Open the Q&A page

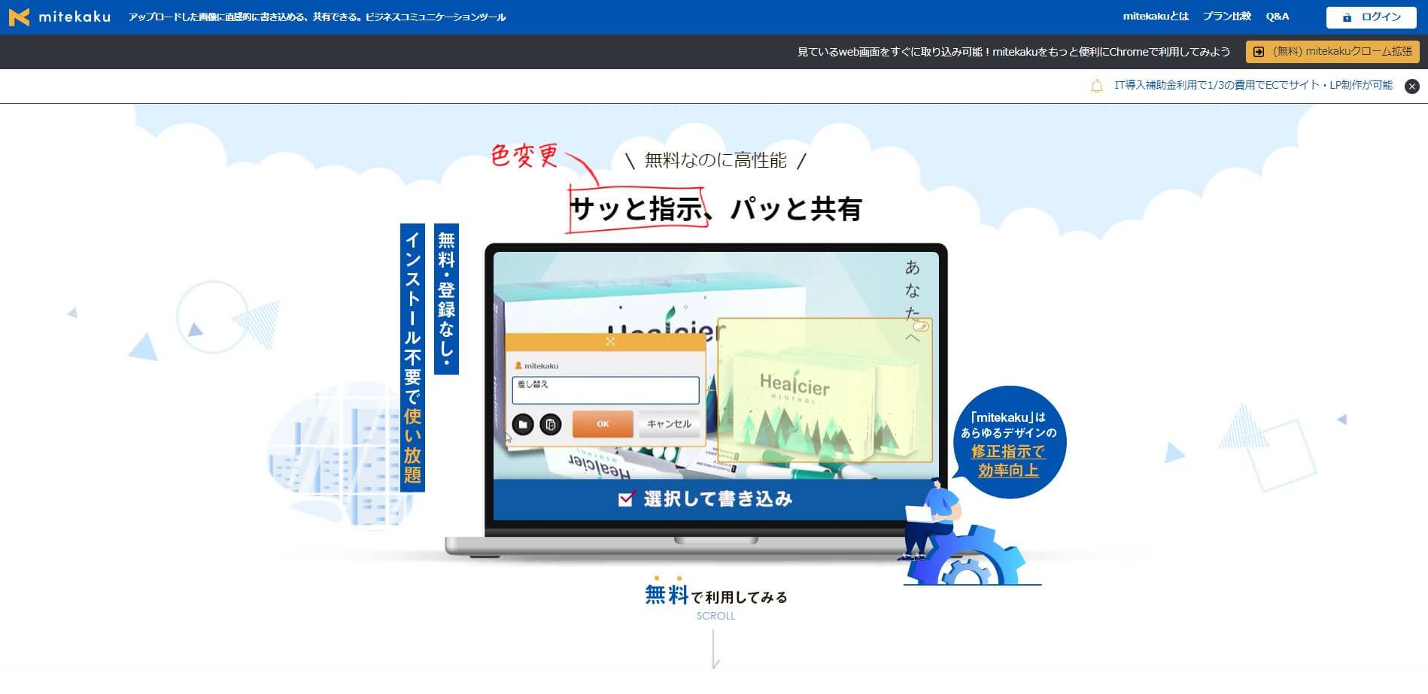click(1278, 17)
